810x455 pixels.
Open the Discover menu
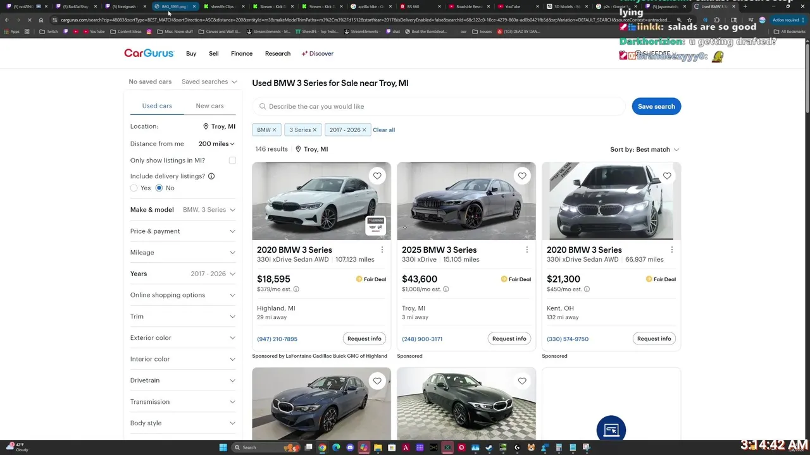318,54
